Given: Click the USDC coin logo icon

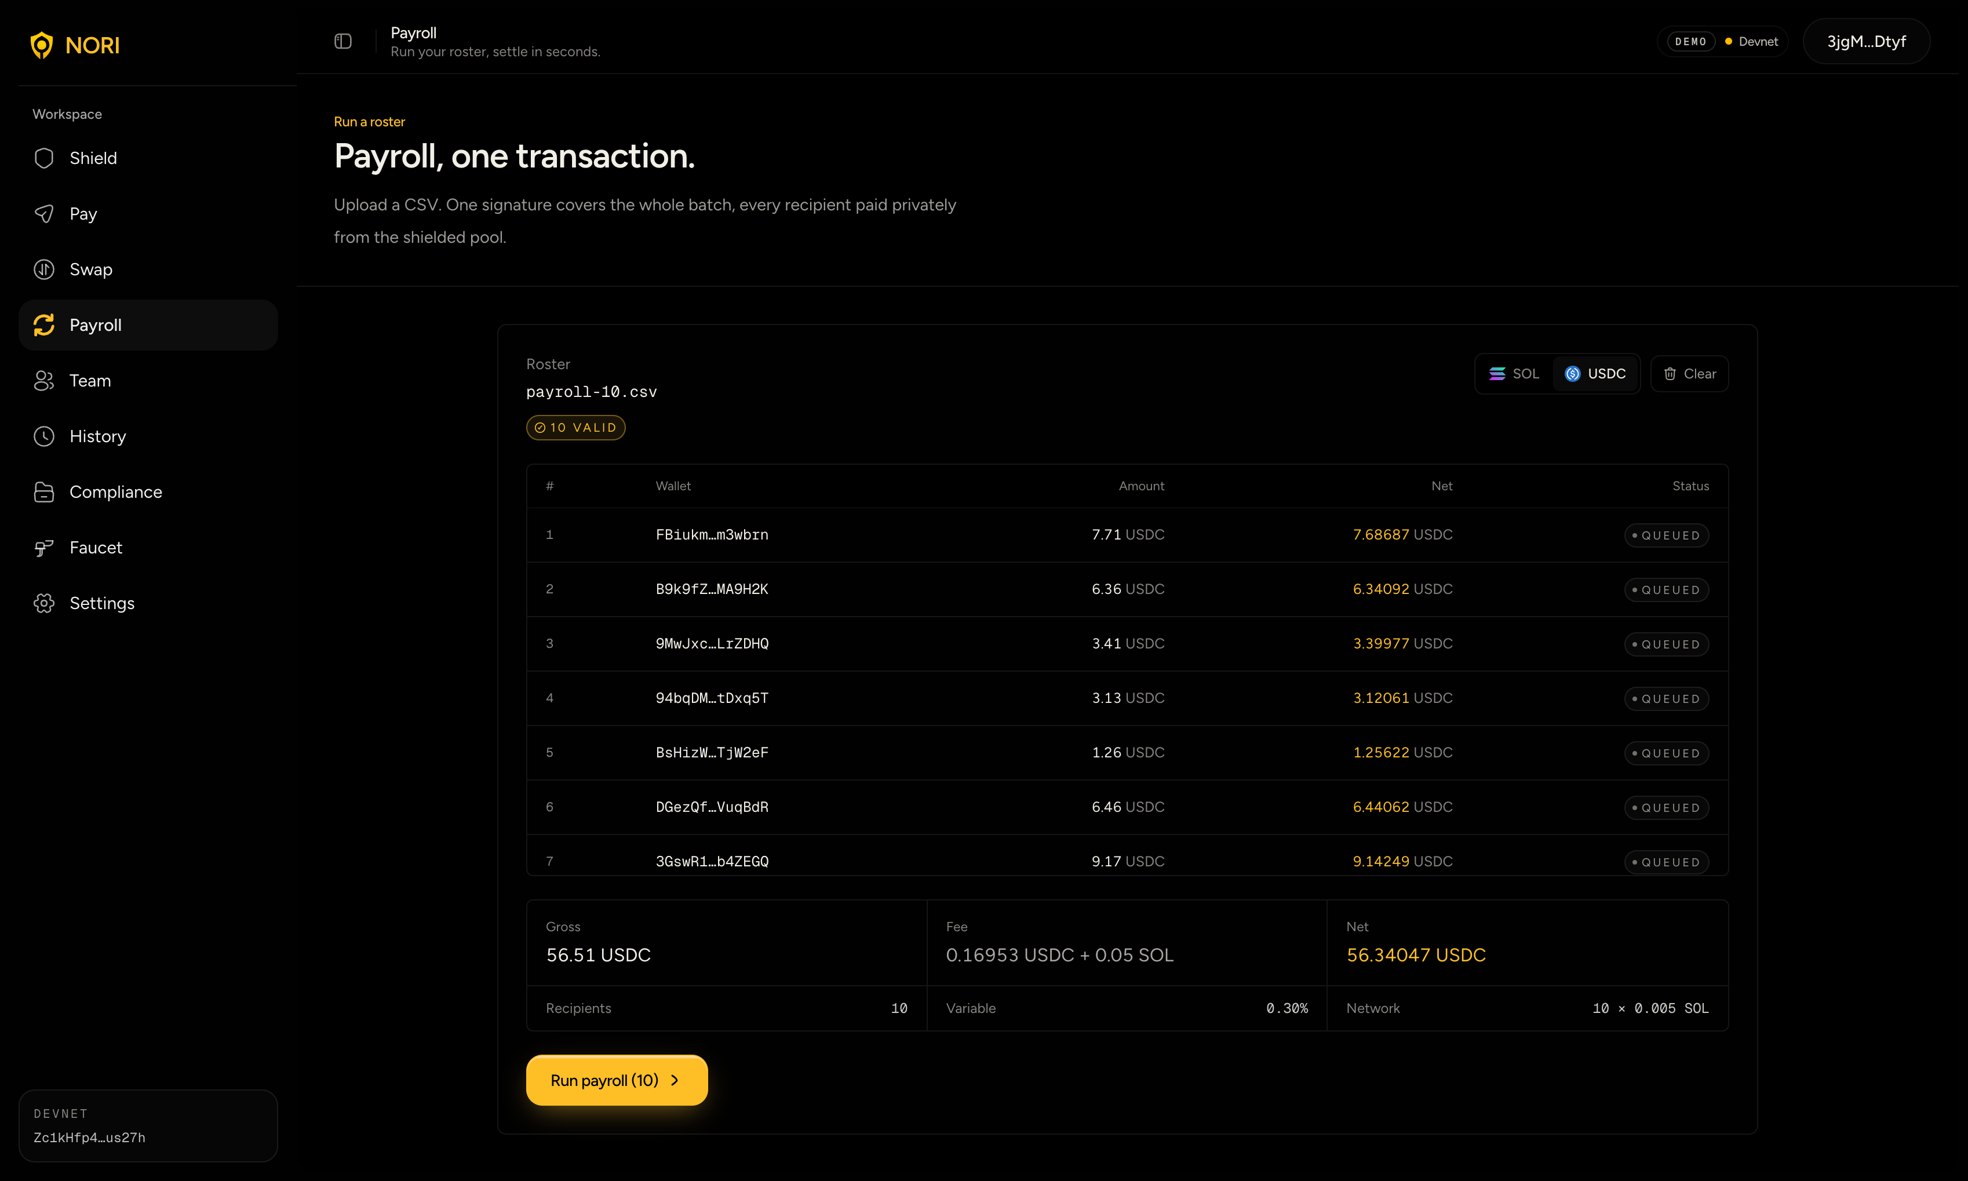Looking at the screenshot, I should click(1573, 374).
